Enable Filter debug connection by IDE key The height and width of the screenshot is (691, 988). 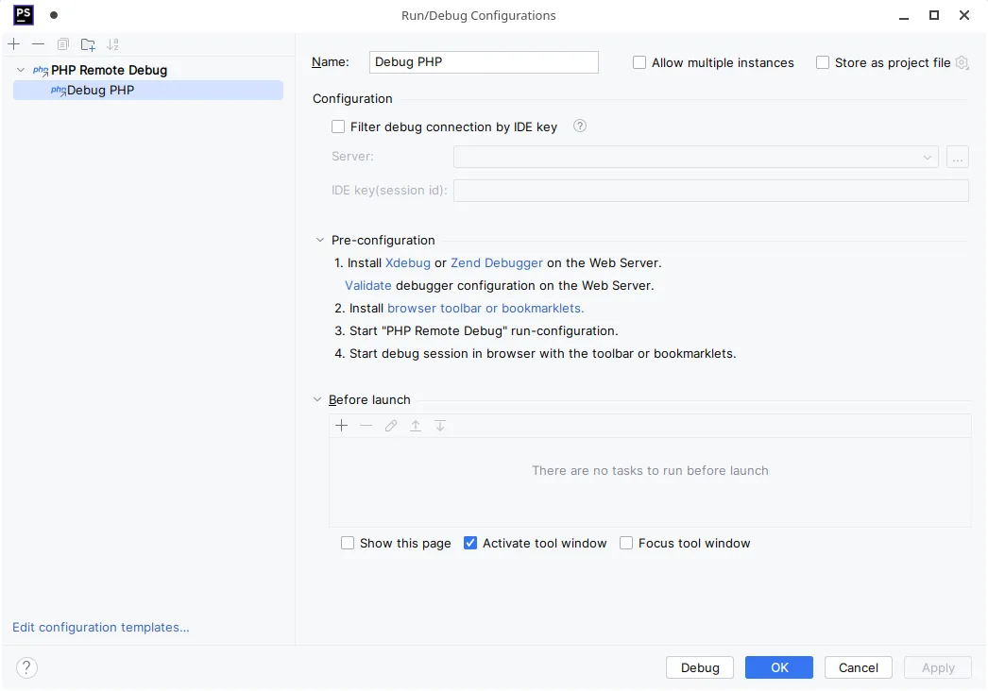click(338, 126)
